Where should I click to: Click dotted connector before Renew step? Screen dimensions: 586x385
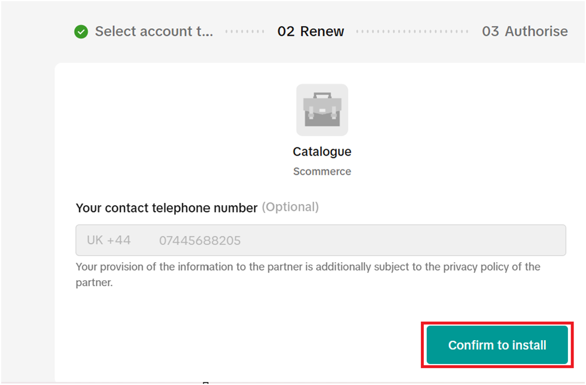pyautogui.click(x=245, y=32)
